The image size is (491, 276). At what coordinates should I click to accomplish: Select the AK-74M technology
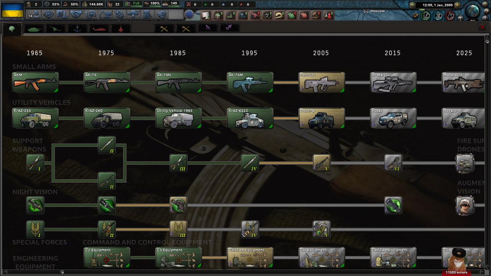click(x=250, y=82)
